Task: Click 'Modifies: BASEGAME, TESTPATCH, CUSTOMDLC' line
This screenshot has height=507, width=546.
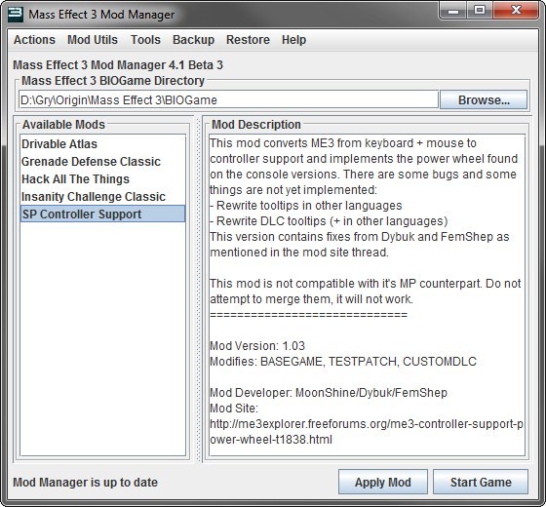Action: click(343, 362)
